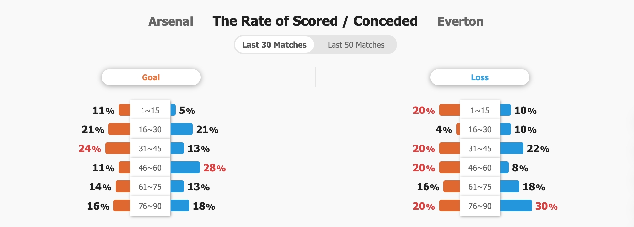This screenshot has width=634, height=227.
Task: Click the 5% blue bar in Goal chart
Action: (173, 110)
